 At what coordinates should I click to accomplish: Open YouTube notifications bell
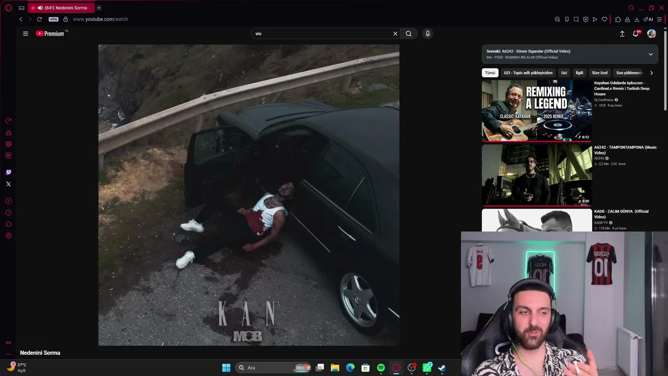(636, 33)
